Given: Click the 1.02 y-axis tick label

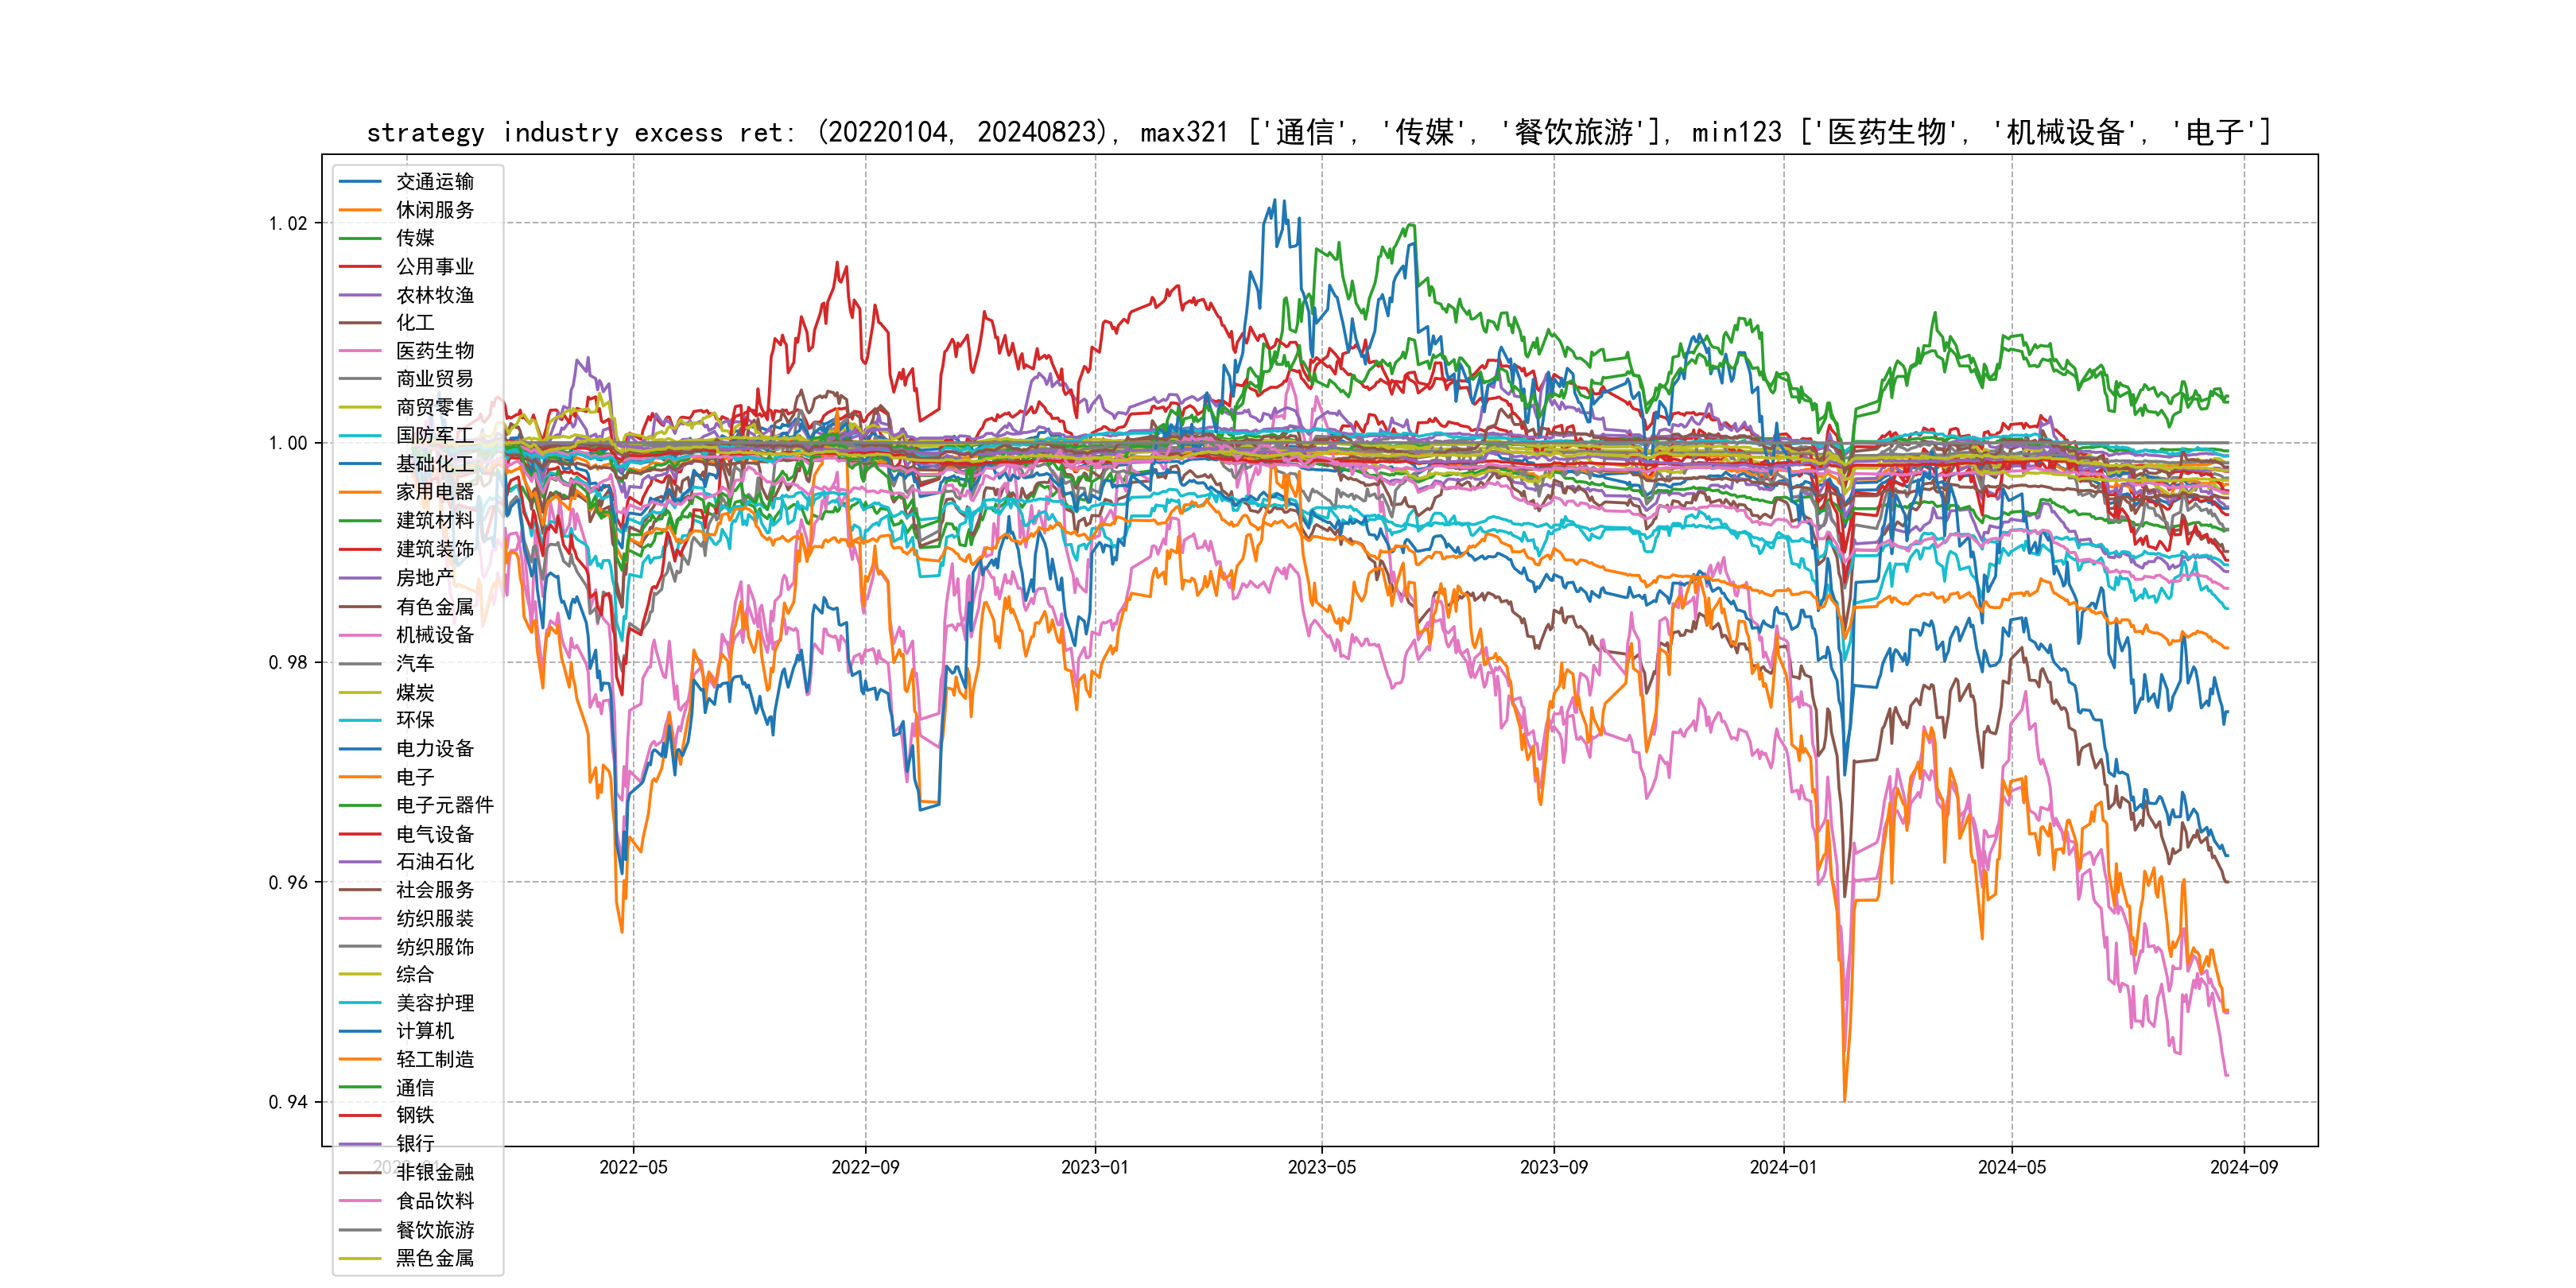Looking at the screenshot, I should pos(288,223).
